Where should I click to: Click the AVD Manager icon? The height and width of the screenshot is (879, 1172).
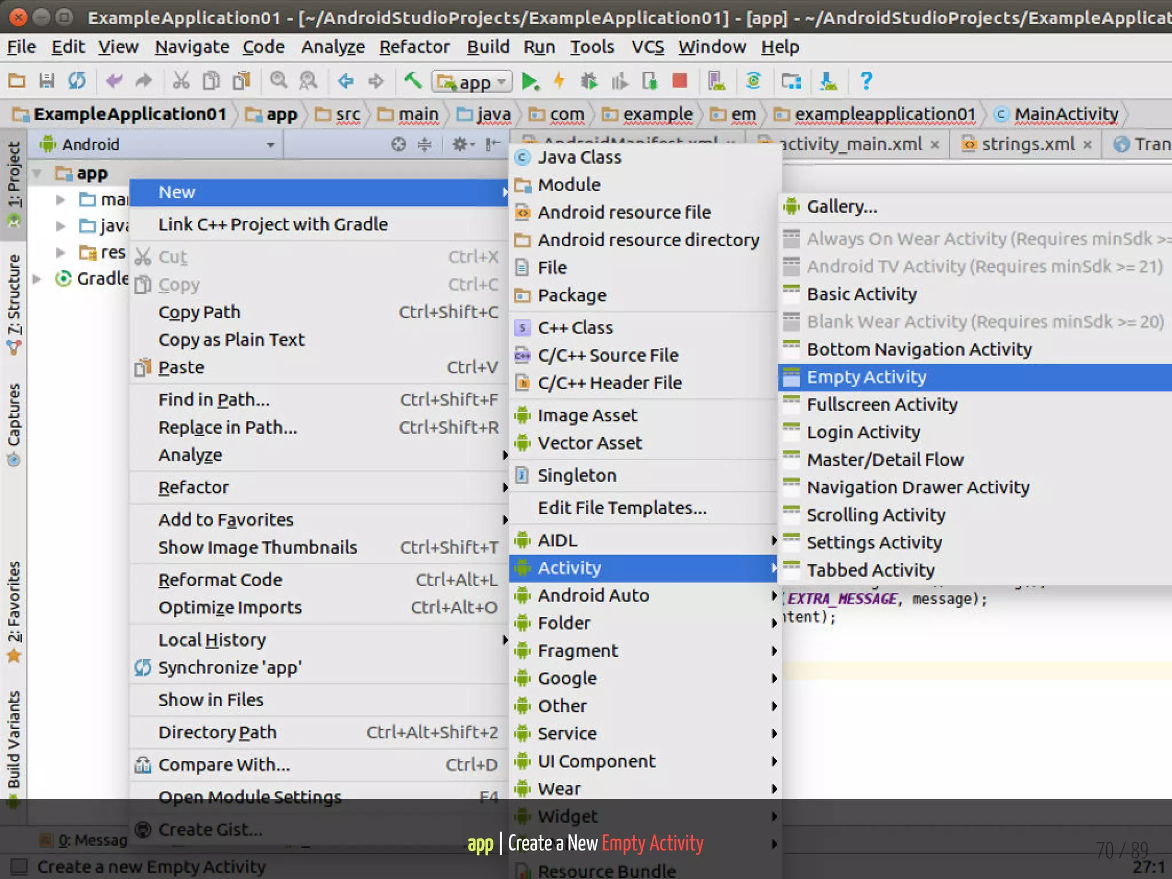click(716, 81)
